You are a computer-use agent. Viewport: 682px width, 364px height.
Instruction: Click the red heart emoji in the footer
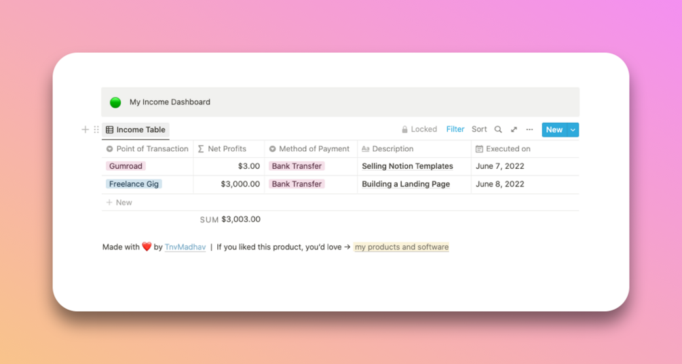click(x=147, y=247)
